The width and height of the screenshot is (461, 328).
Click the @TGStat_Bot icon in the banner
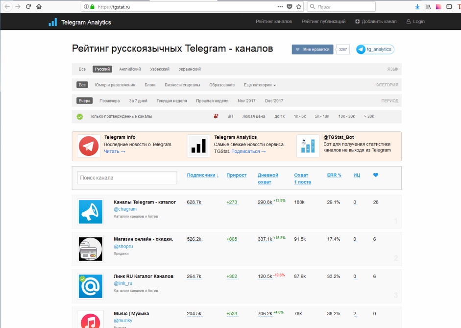point(308,145)
